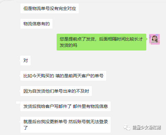The width and height of the screenshot is (166, 135).
Task: Click message 因为自发货他们单号出来的不及时
Action: [x=56, y=91]
